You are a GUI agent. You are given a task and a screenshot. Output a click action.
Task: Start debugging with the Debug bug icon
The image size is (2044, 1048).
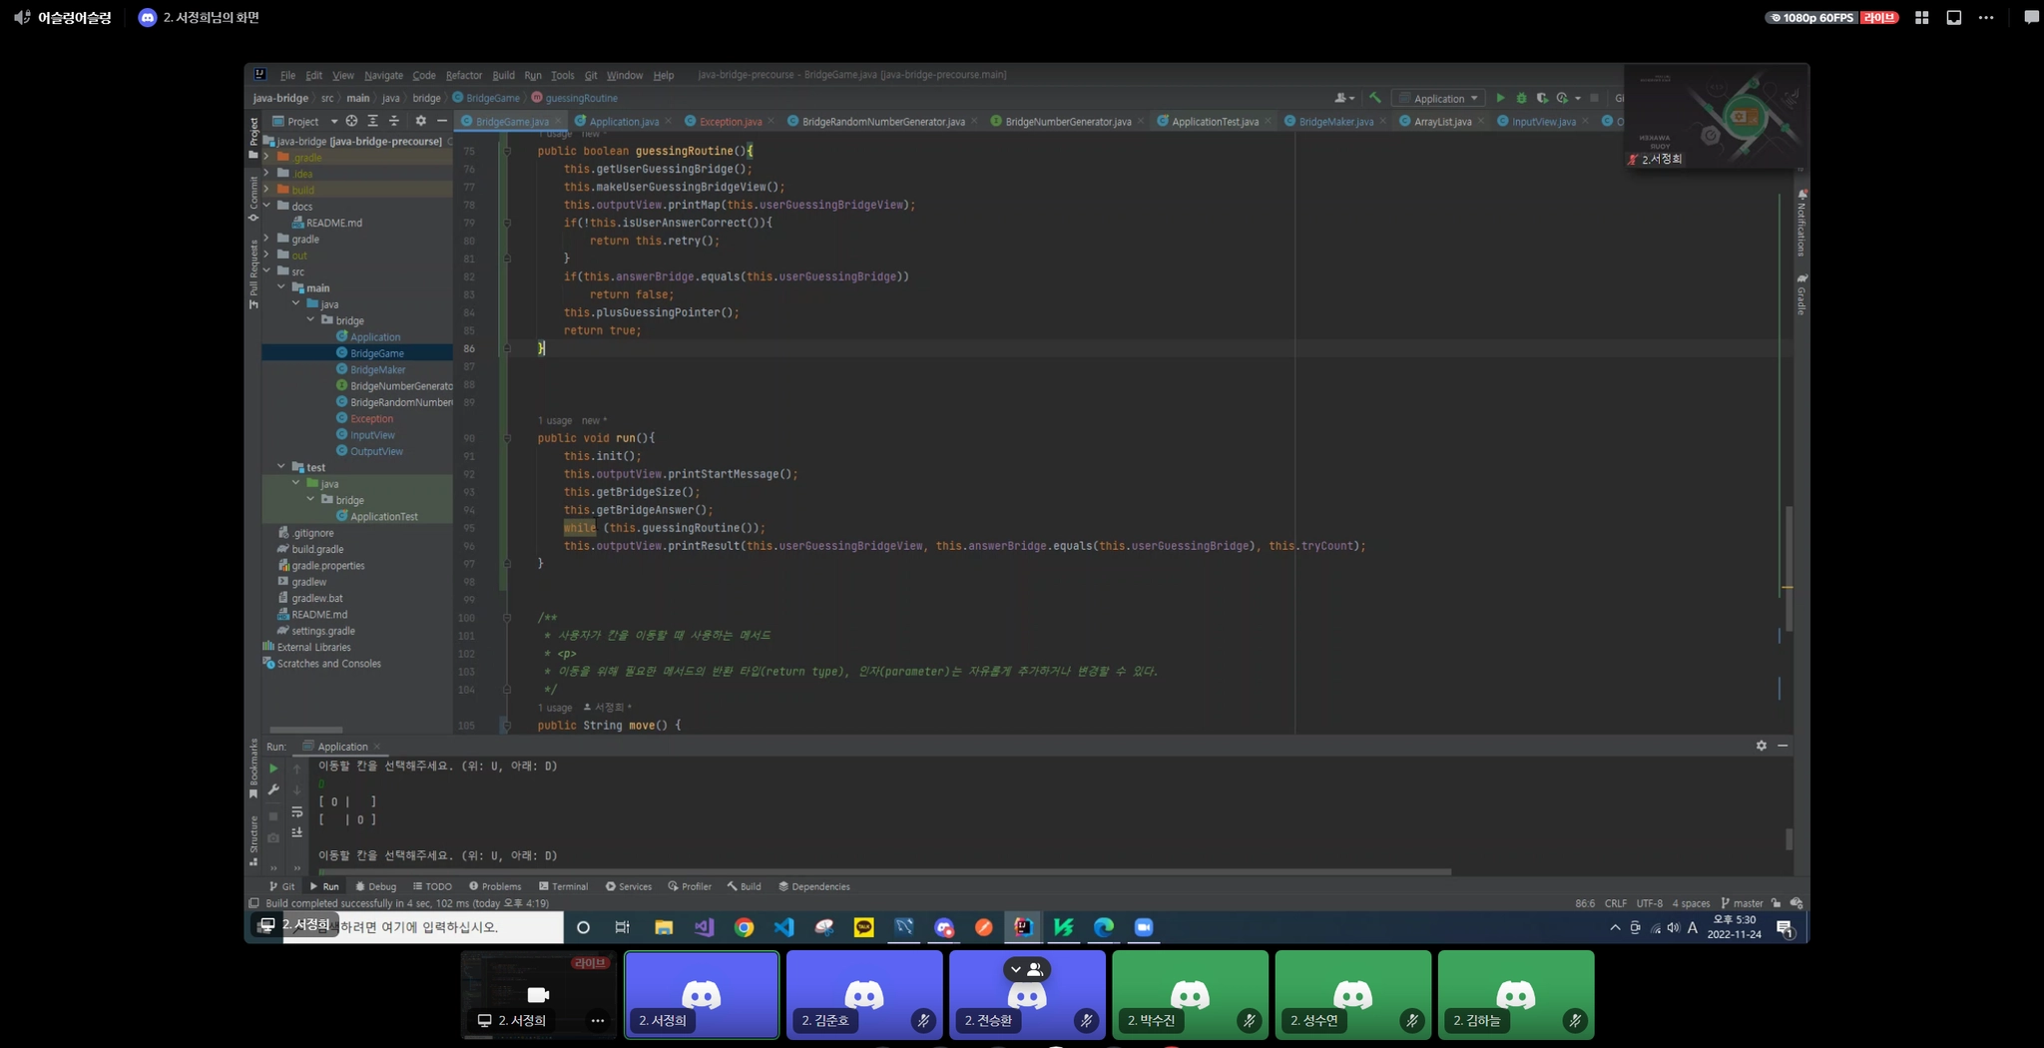click(x=1521, y=98)
